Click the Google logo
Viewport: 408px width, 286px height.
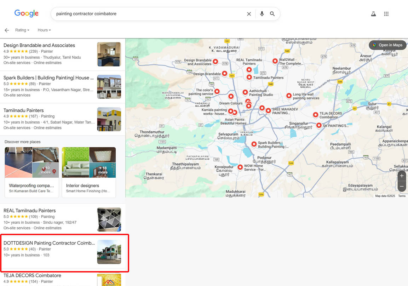(x=27, y=13)
